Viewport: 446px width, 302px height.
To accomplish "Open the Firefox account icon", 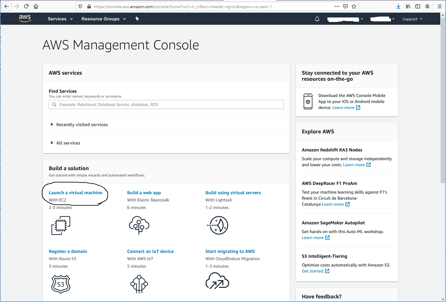I will pyautogui.click(x=427, y=6).
